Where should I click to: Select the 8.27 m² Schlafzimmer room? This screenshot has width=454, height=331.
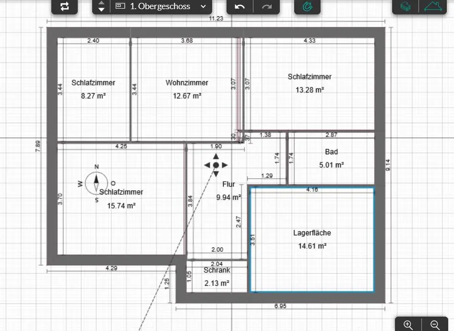pyautogui.click(x=93, y=89)
